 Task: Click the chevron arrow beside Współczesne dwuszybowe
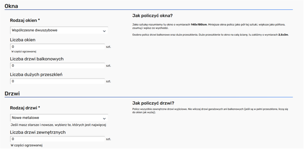(104, 31)
